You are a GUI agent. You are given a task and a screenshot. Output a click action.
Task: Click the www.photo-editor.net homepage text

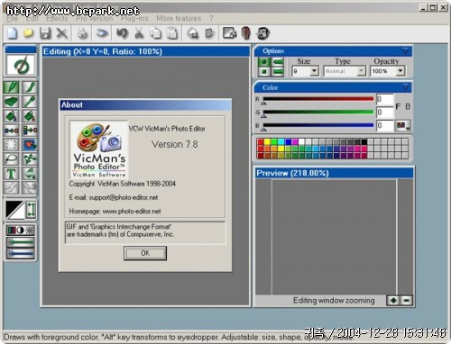(x=132, y=212)
